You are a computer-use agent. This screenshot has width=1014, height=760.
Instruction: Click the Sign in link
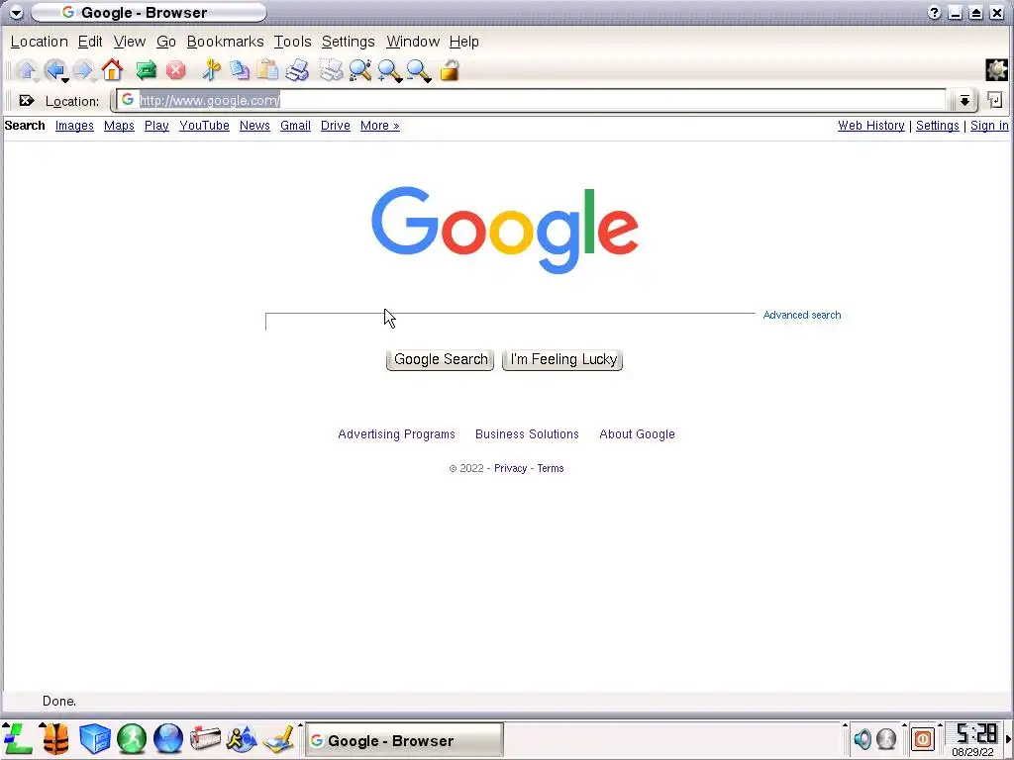click(989, 126)
